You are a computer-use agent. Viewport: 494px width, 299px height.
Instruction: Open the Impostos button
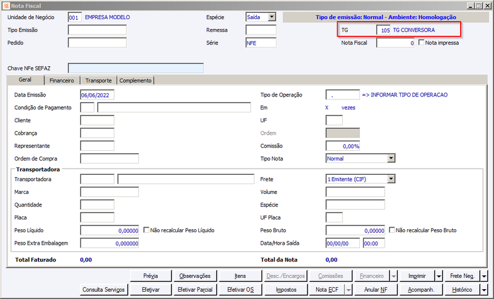(x=286, y=290)
